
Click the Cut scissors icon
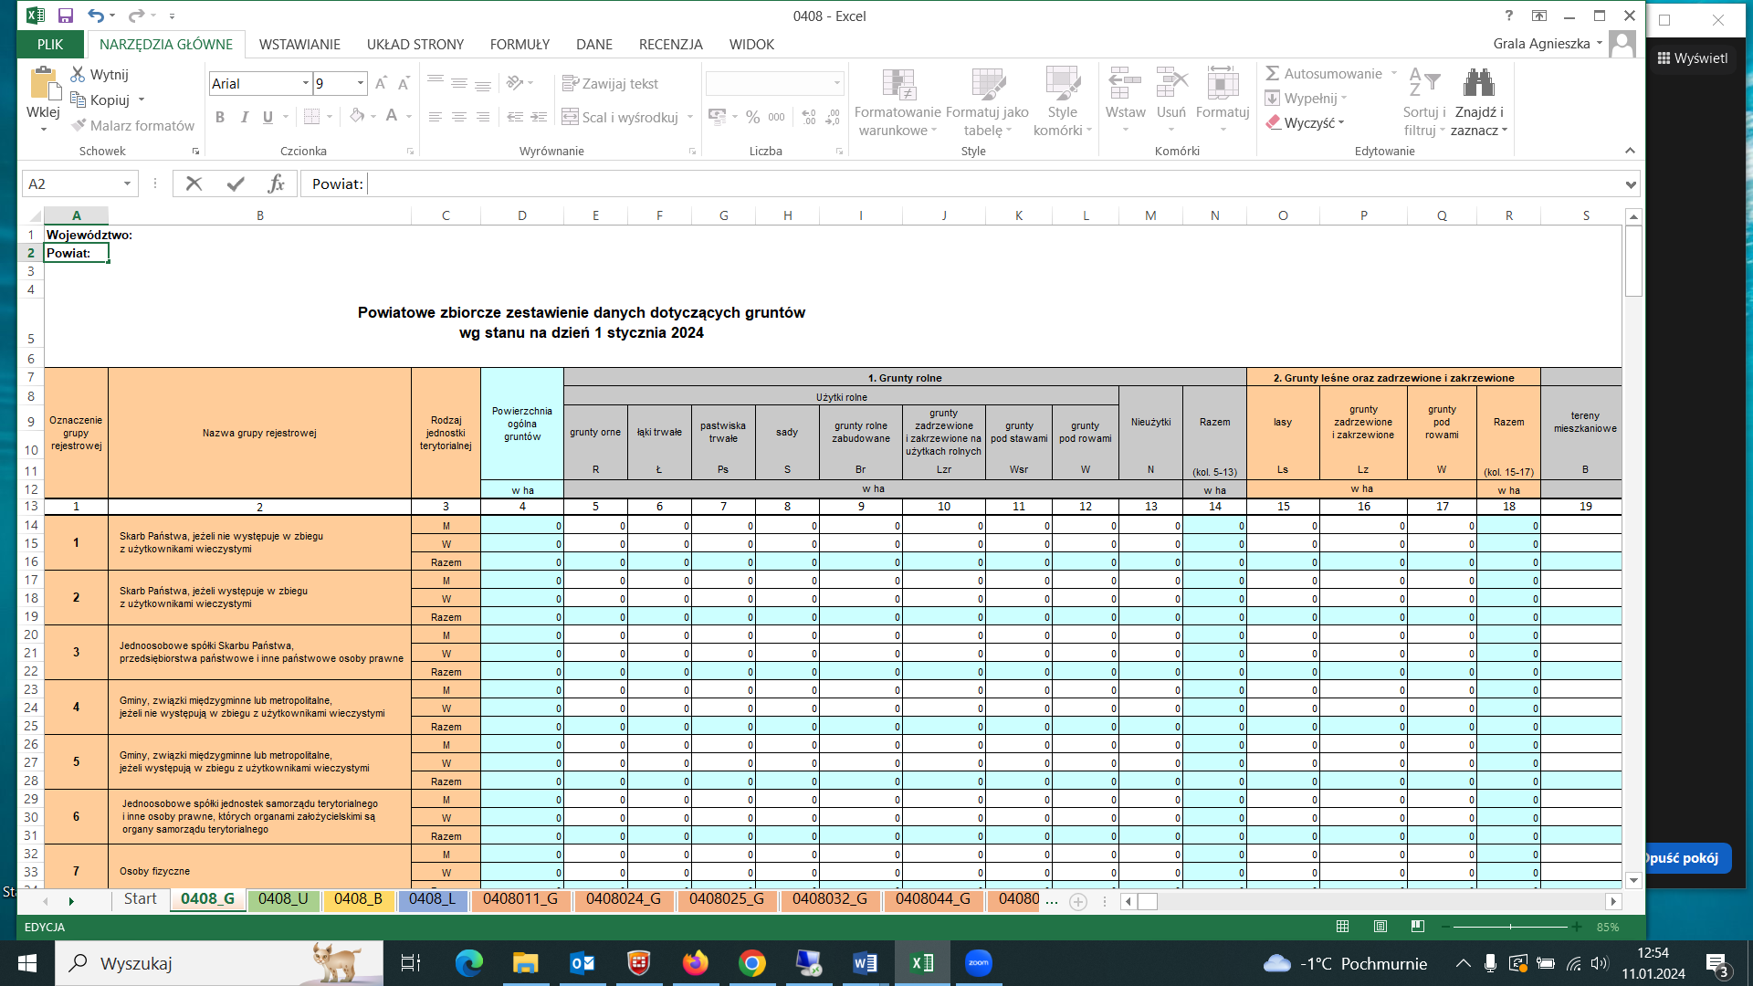click(79, 74)
